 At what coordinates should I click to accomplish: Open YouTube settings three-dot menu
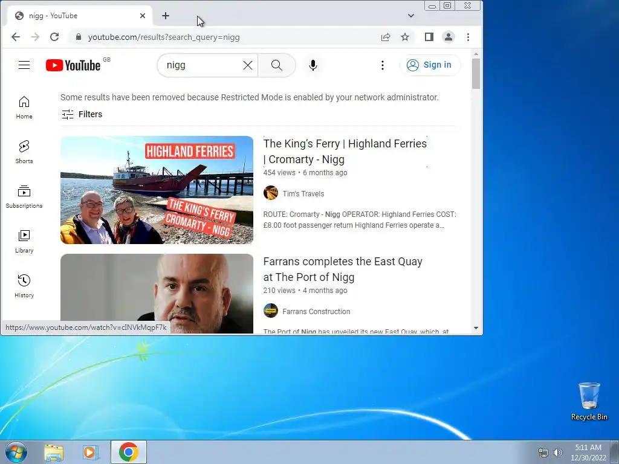382,65
